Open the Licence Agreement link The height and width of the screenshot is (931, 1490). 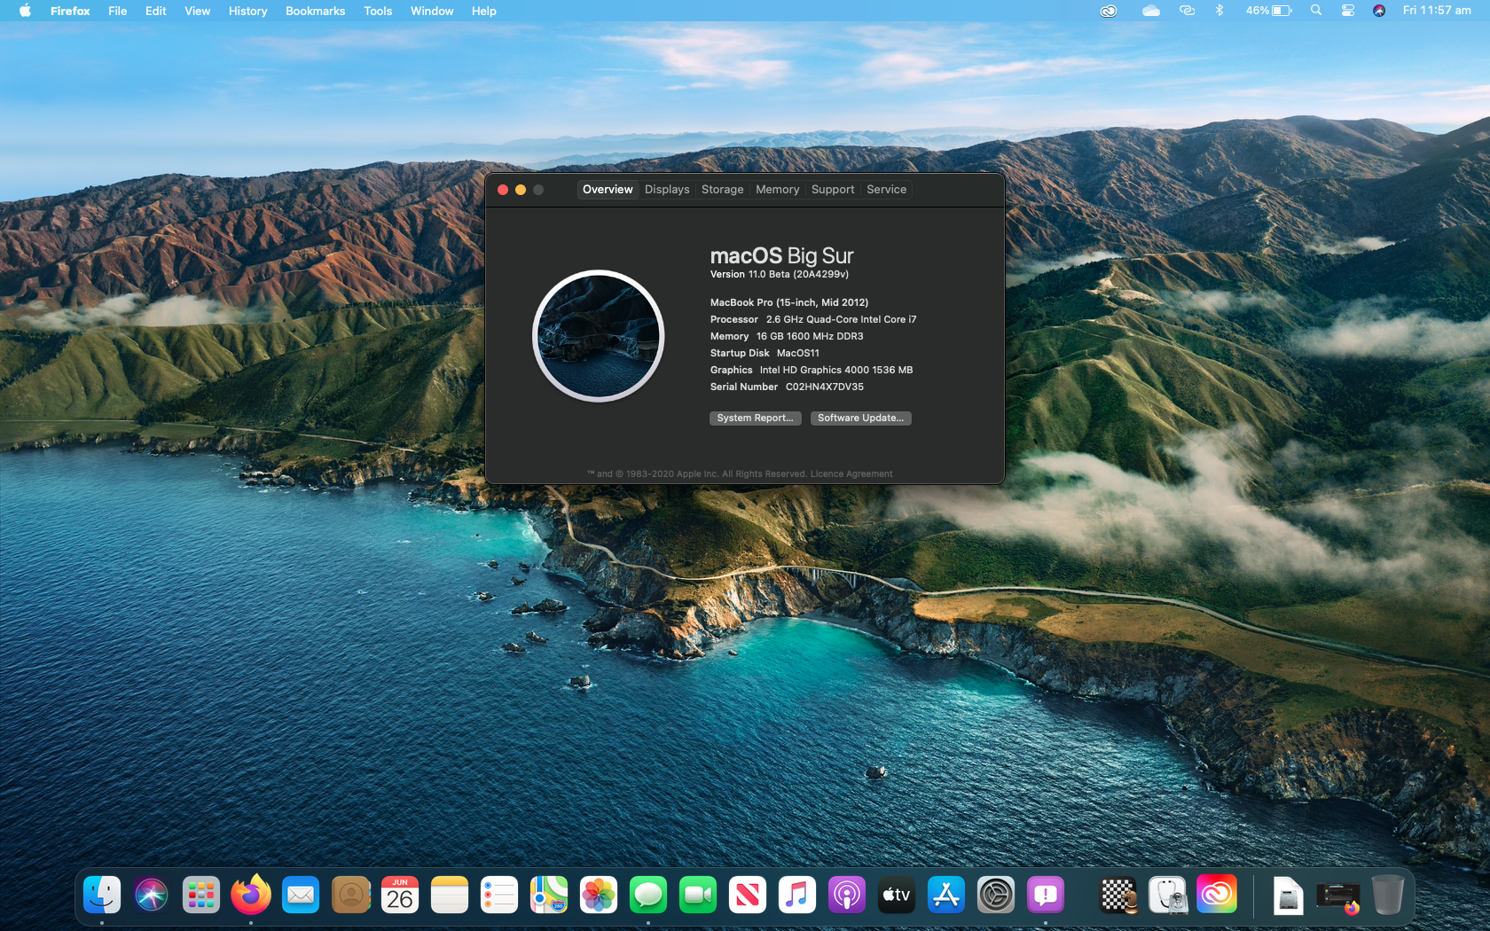851,474
